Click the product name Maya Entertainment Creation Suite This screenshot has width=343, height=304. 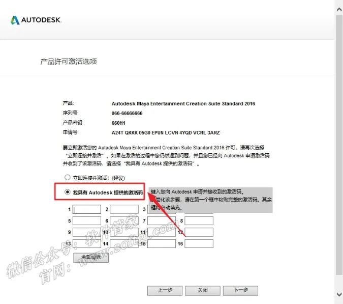(183, 104)
